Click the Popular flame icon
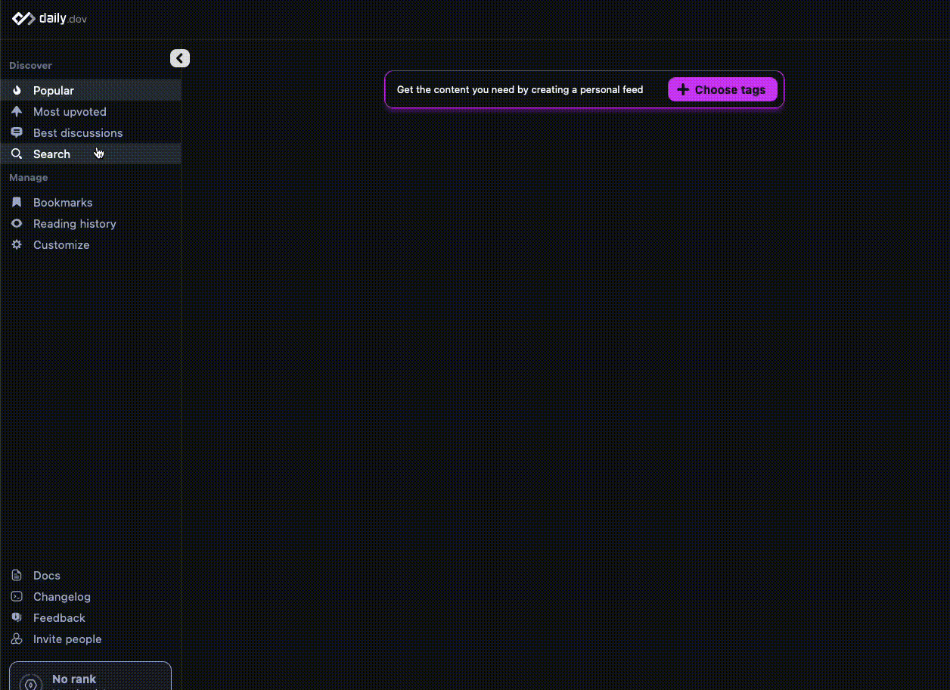 (x=17, y=90)
